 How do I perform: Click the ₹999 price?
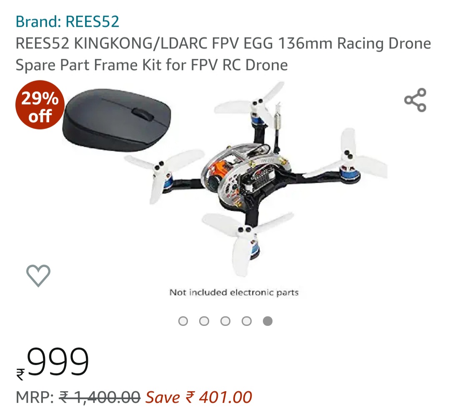pyautogui.click(x=52, y=362)
